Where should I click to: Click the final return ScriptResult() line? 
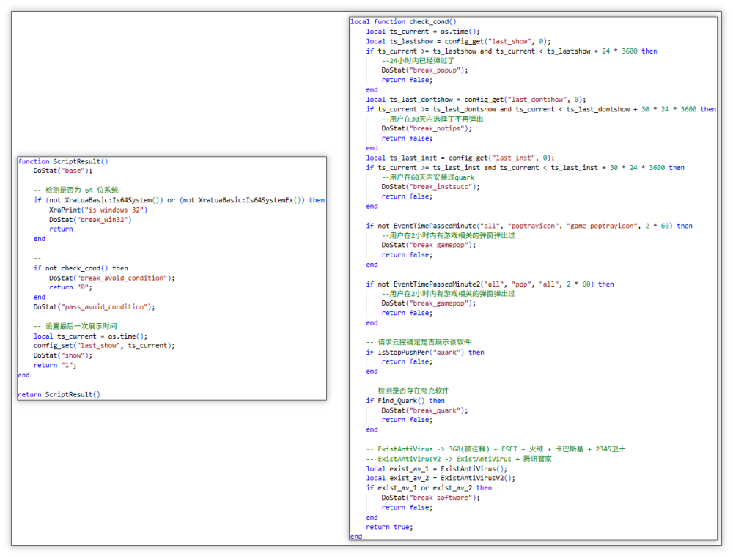[59, 394]
